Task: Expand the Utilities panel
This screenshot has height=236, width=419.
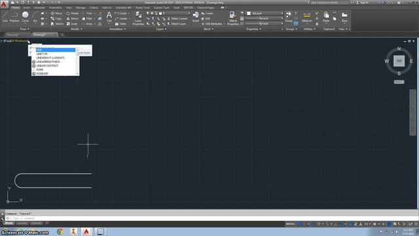Action: click(309, 29)
